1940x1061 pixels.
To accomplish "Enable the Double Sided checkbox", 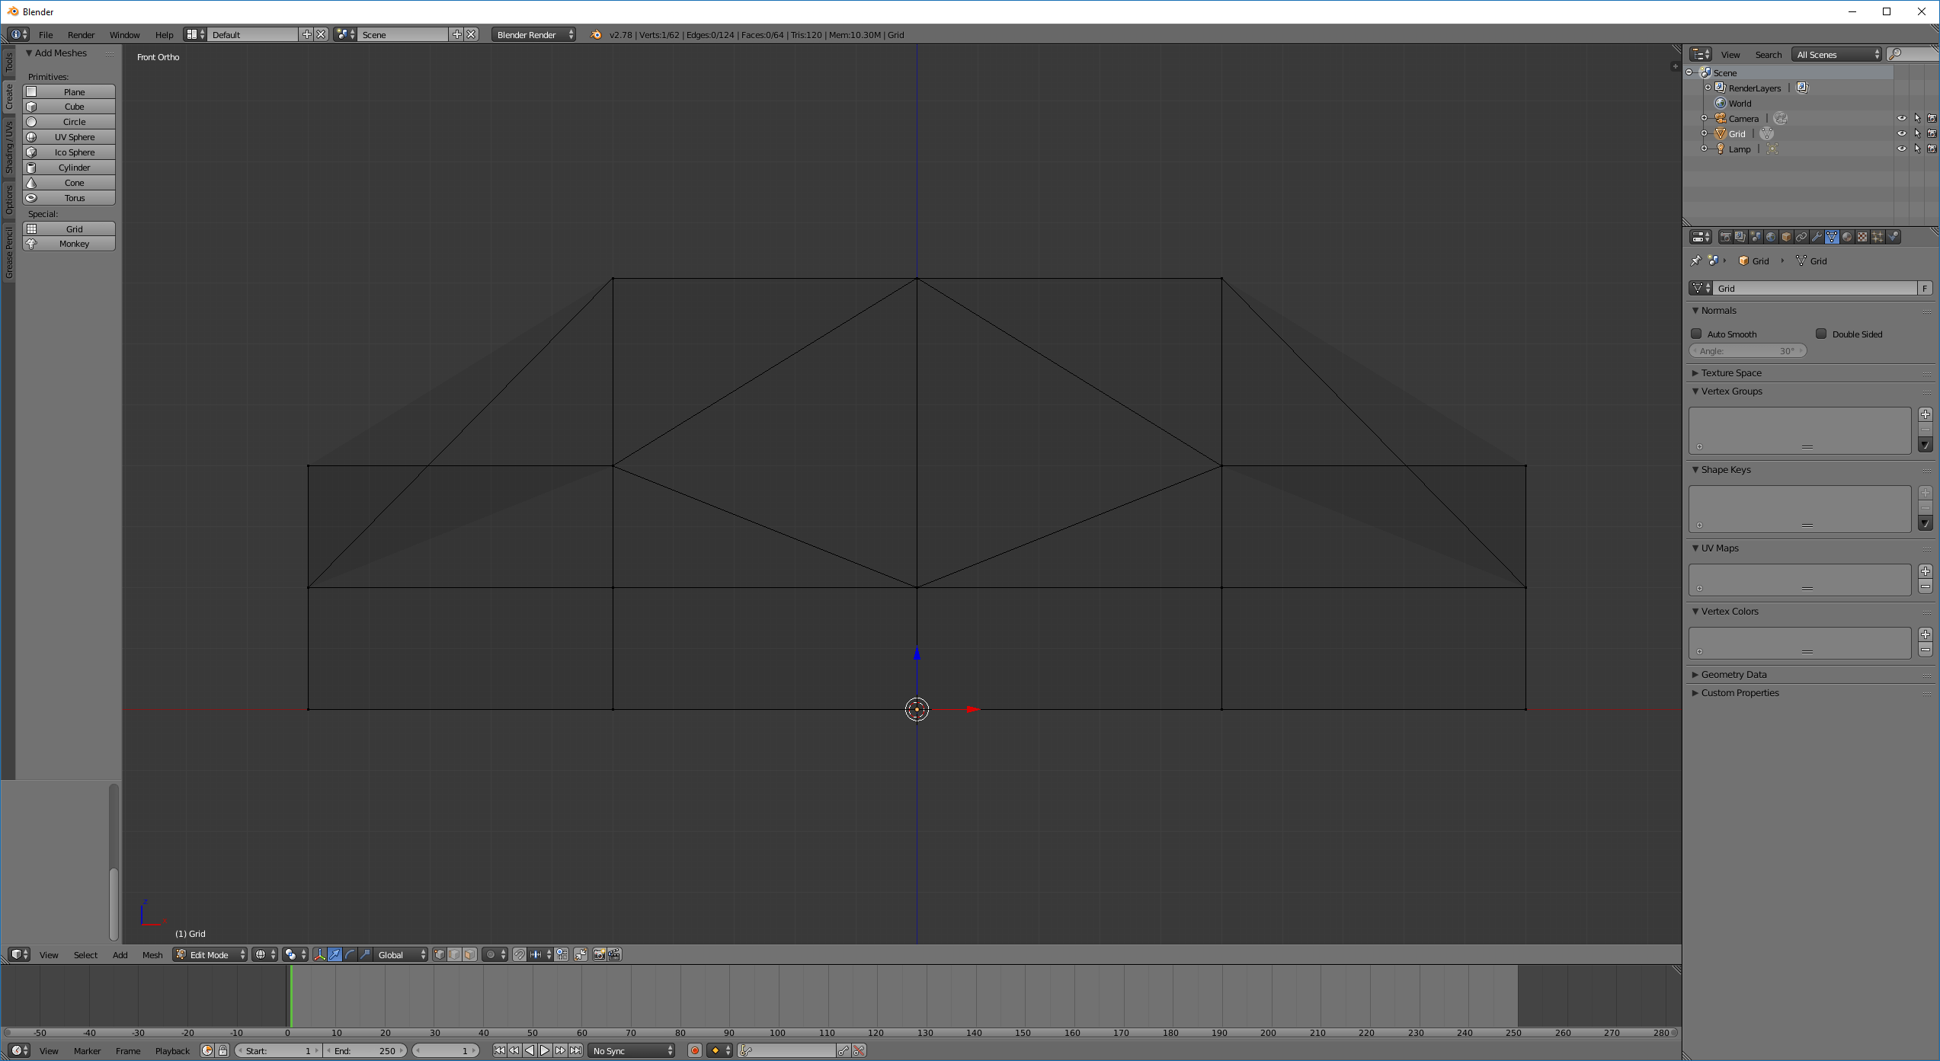I will (x=1822, y=334).
